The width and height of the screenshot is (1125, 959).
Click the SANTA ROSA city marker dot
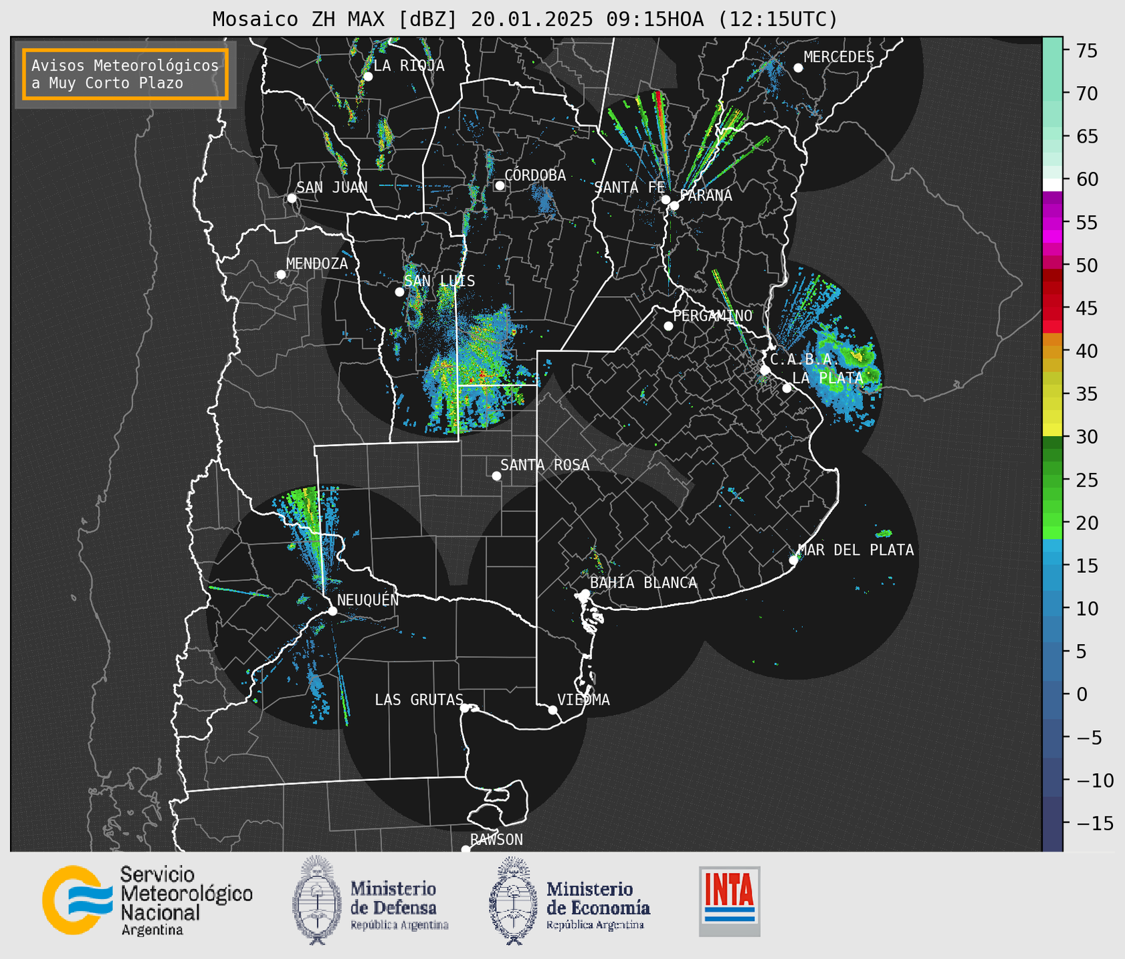(x=496, y=475)
